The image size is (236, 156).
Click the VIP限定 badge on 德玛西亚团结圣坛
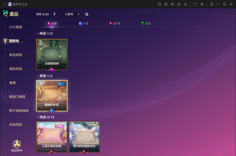click(92, 125)
